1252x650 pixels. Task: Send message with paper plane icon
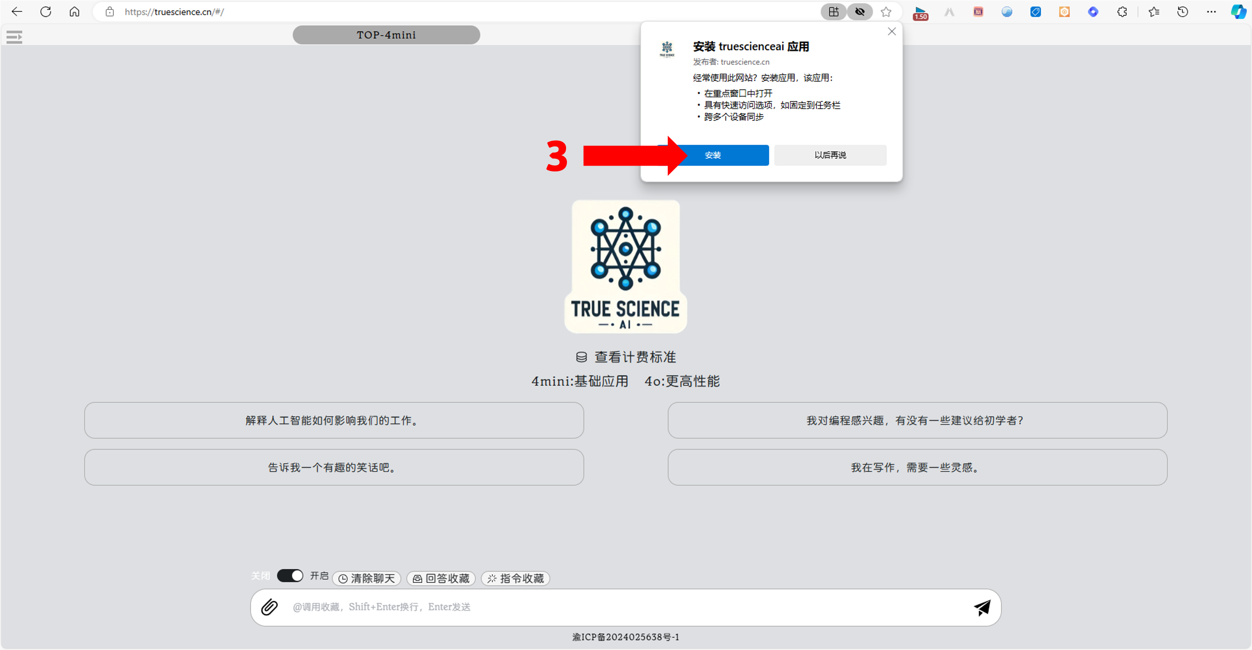pos(982,607)
